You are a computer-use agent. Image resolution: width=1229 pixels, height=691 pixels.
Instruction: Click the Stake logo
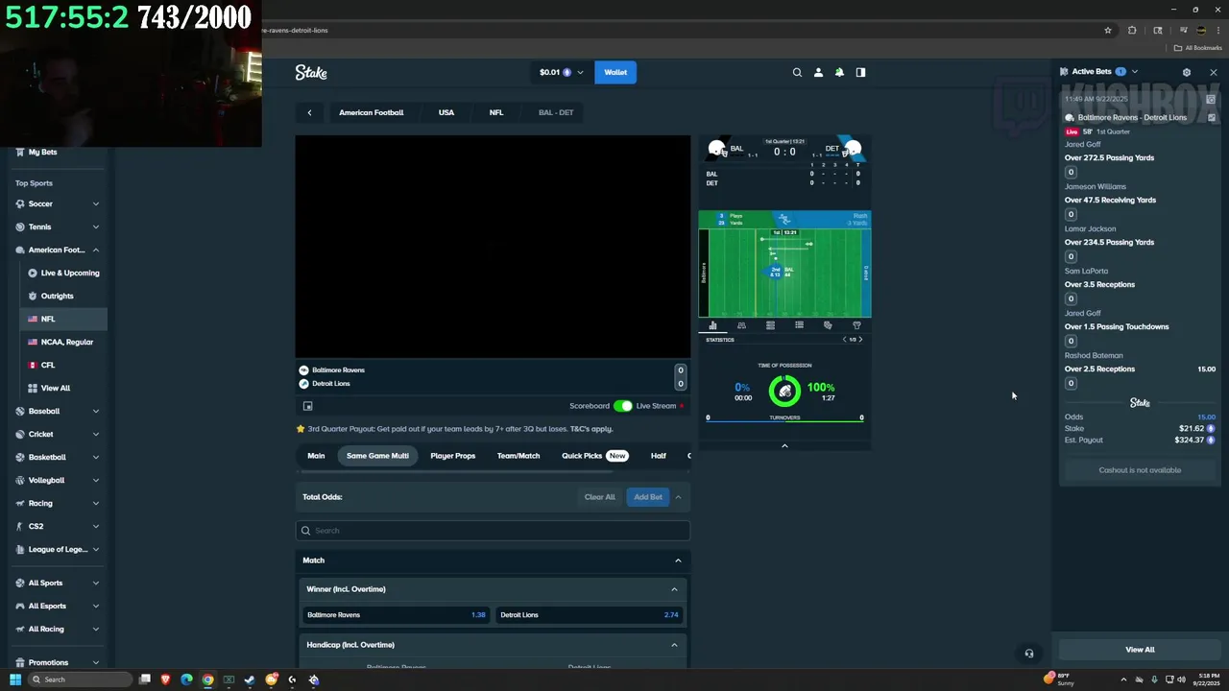311,72
